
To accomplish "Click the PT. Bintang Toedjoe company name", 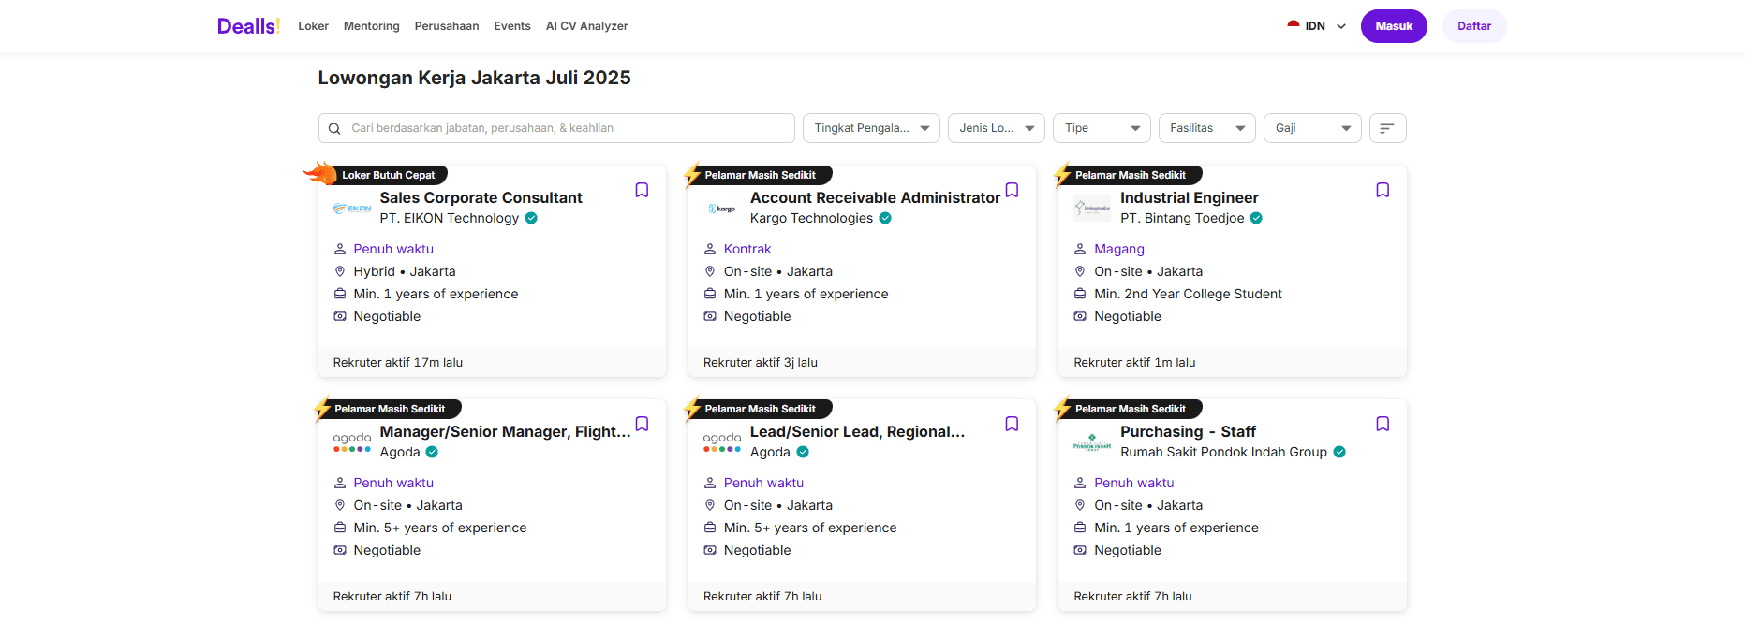I will [1182, 218].
